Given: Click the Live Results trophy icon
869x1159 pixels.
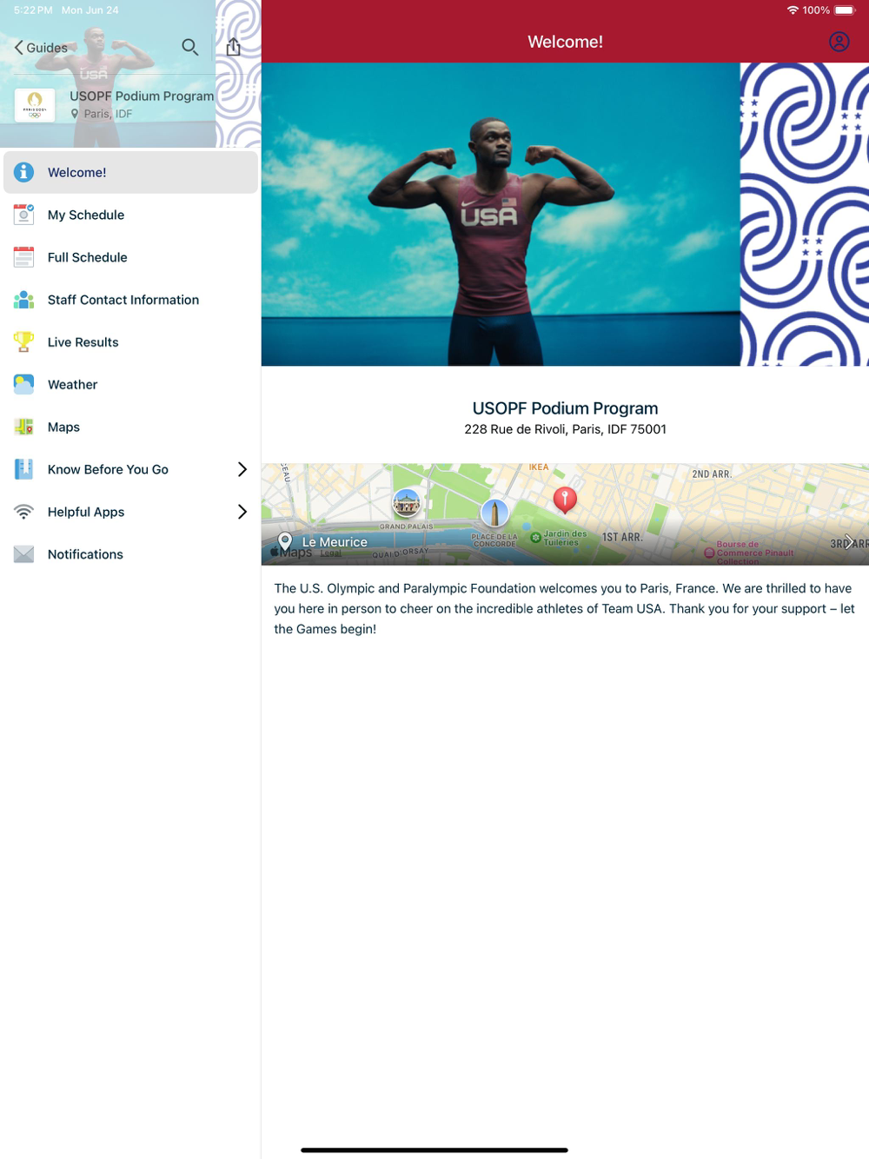Looking at the screenshot, I should pyautogui.click(x=23, y=342).
